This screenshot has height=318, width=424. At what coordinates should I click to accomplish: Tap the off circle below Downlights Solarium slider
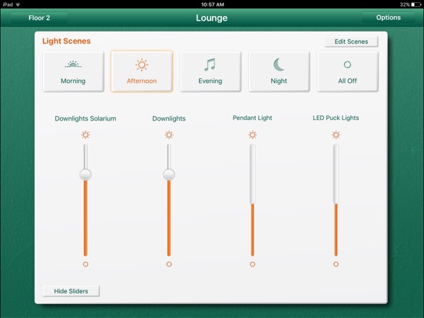pyautogui.click(x=85, y=264)
